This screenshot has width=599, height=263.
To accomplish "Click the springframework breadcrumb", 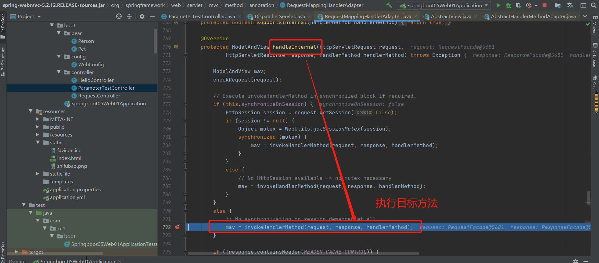I will click(x=145, y=5).
